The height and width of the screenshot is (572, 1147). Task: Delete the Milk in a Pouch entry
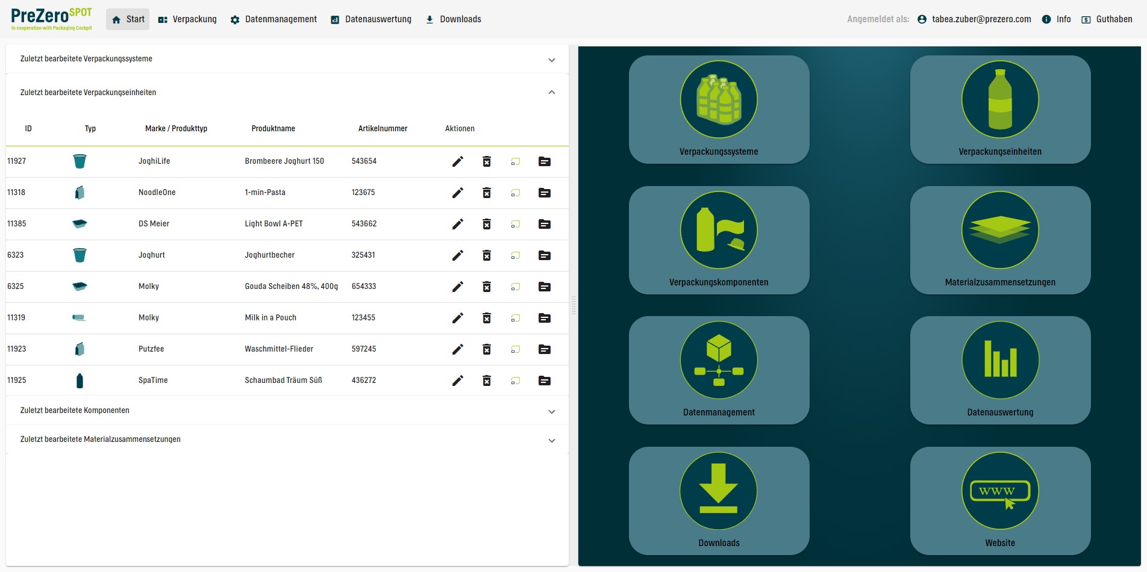487,318
